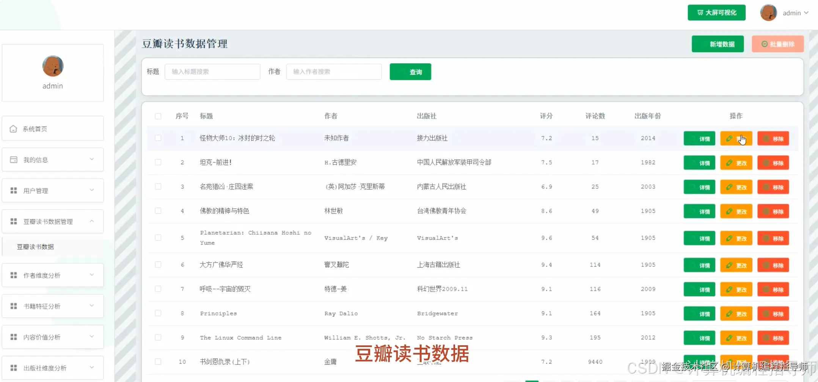The width and height of the screenshot is (818, 382).
Task: Click the sidebar admin profile picture
Action: click(53, 66)
